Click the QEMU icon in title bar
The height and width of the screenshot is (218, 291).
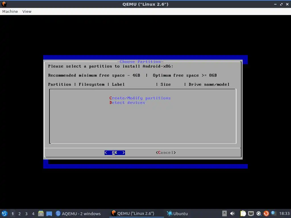coord(4,4)
